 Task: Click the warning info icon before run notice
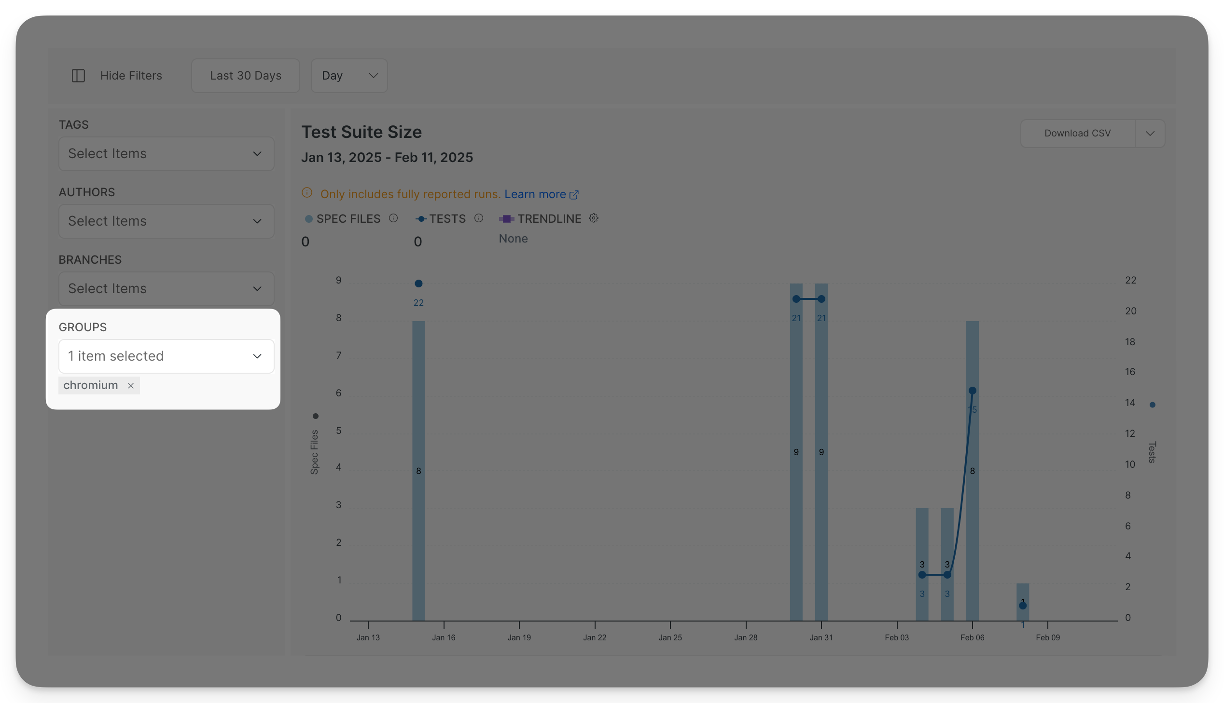(x=307, y=193)
